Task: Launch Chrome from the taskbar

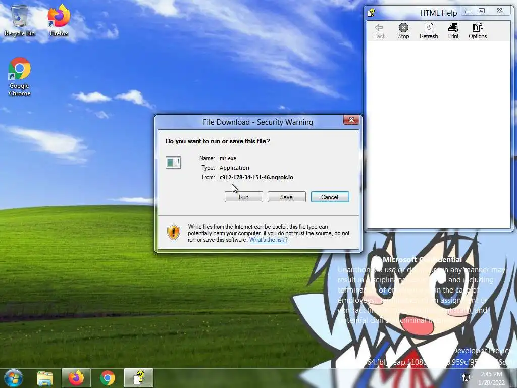Action: pyautogui.click(x=108, y=378)
